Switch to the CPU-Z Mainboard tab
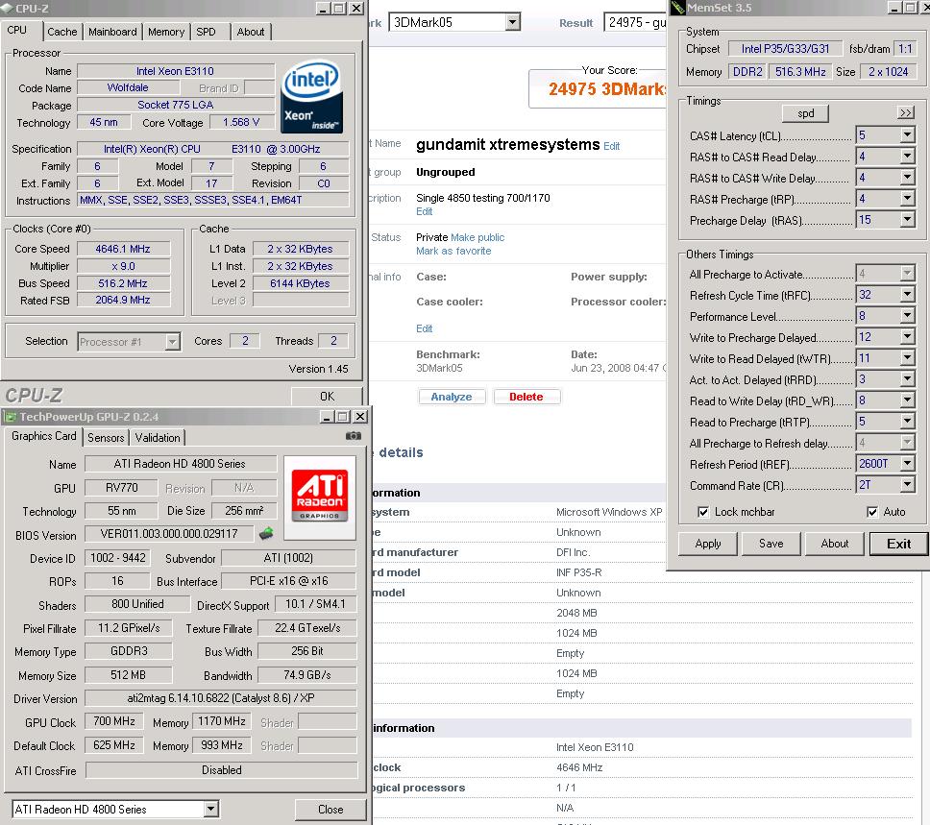The height and width of the screenshot is (825, 930). (x=112, y=32)
